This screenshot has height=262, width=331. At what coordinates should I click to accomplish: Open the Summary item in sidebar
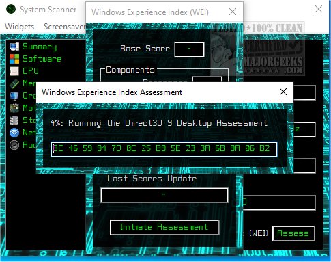click(x=40, y=47)
